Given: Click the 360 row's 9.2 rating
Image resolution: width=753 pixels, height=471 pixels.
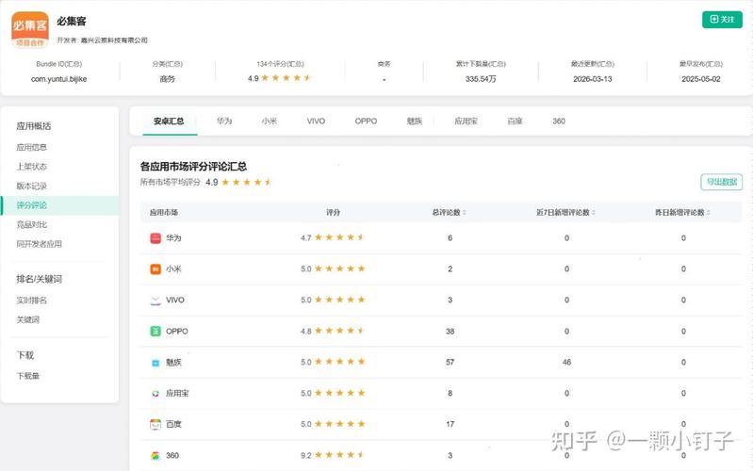Looking at the screenshot, I should (333, 455).
